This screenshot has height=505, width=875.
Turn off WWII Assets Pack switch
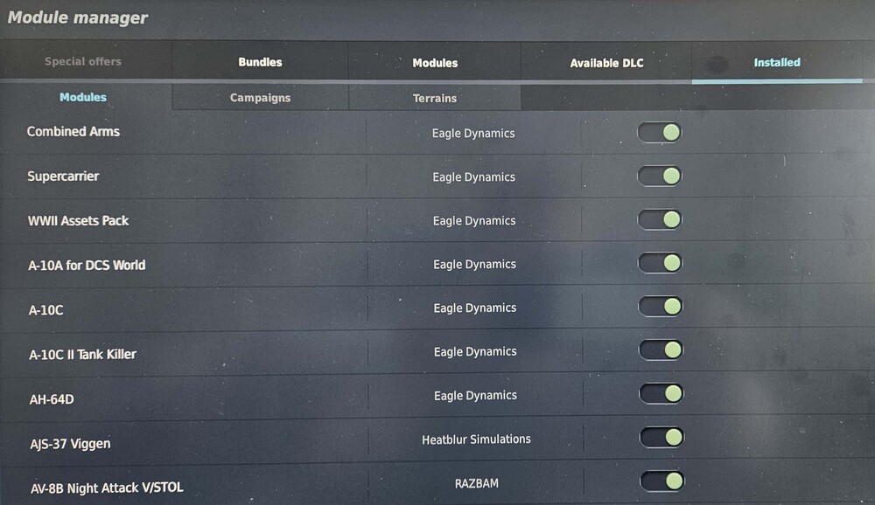pos(660,220)
